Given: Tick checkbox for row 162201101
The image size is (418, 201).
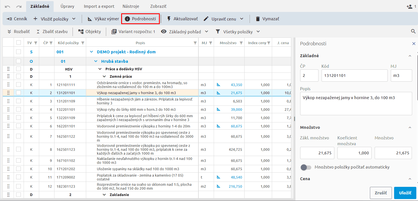Looking at the screenshot, I should [19, 126].
